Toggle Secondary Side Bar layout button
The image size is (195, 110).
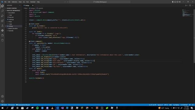click(177, 2)
